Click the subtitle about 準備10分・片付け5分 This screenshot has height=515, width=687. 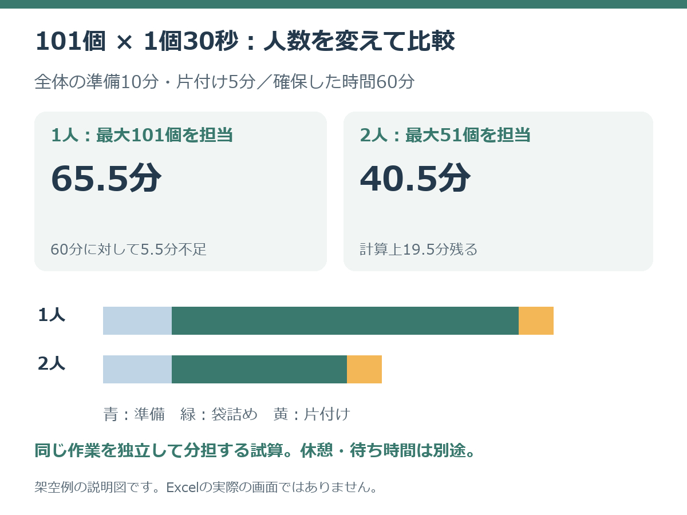click(224, 82)
